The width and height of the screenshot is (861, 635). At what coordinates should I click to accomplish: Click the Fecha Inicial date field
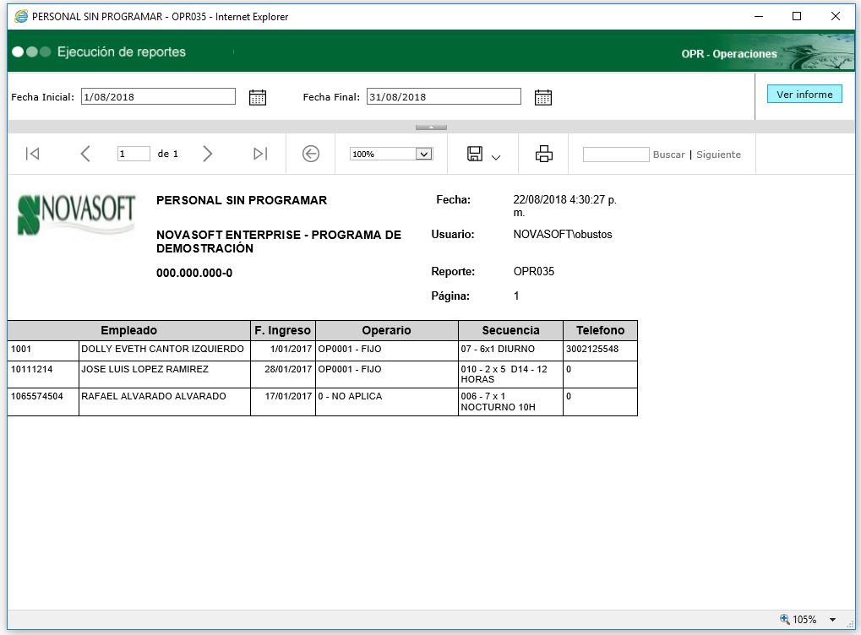pyautogui.click(x=158, y=97)
